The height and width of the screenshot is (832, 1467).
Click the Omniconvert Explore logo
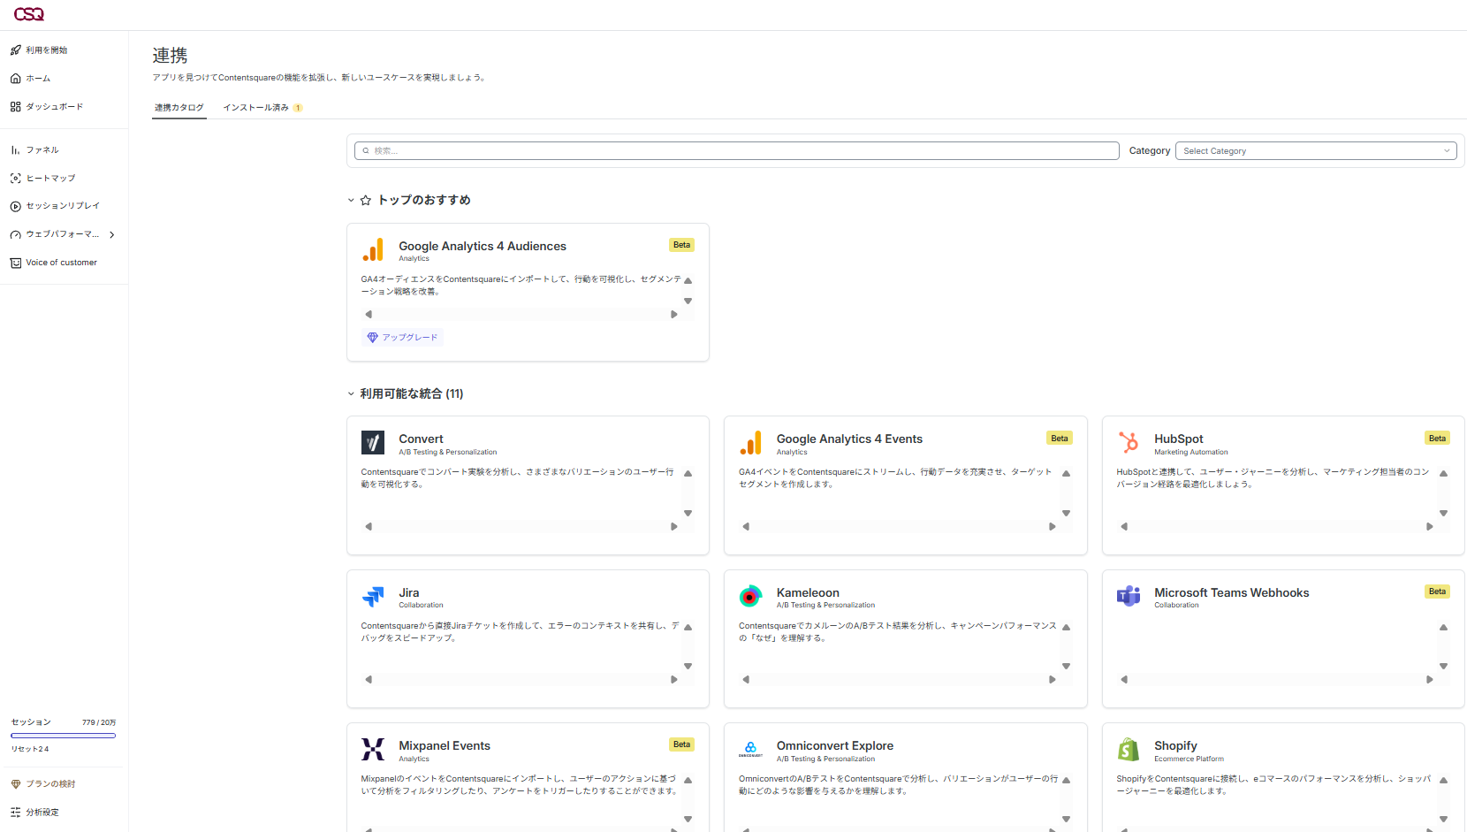point(750,750)
